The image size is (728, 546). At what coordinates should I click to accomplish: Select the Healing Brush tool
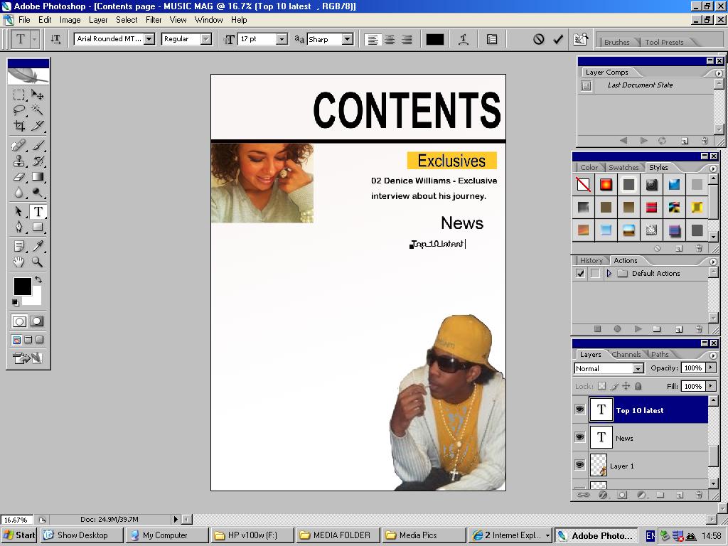tap(18, 146)
